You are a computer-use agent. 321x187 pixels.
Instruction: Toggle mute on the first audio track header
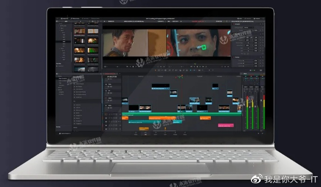pyautogui.click(x=115, y=114)
